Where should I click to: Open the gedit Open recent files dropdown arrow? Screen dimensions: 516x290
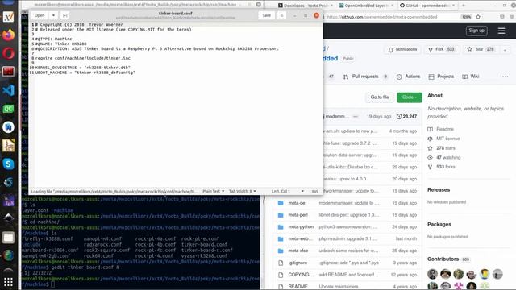[x=53, y=15]
